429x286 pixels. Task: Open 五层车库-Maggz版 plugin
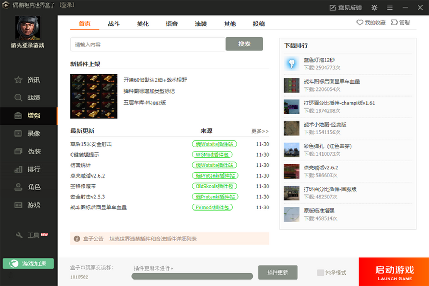click(144, 103)
